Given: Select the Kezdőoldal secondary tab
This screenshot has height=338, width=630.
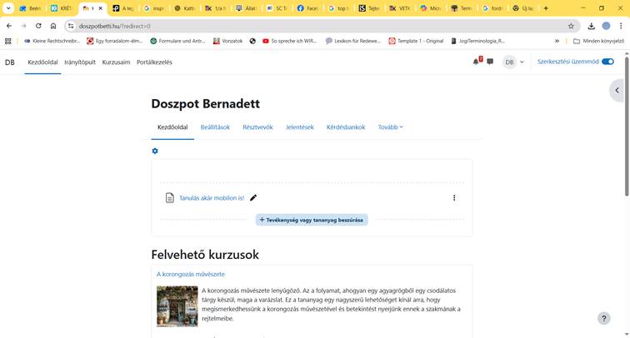Looking at the screenshot, I should pyautogui.click(x=172, y=127).
